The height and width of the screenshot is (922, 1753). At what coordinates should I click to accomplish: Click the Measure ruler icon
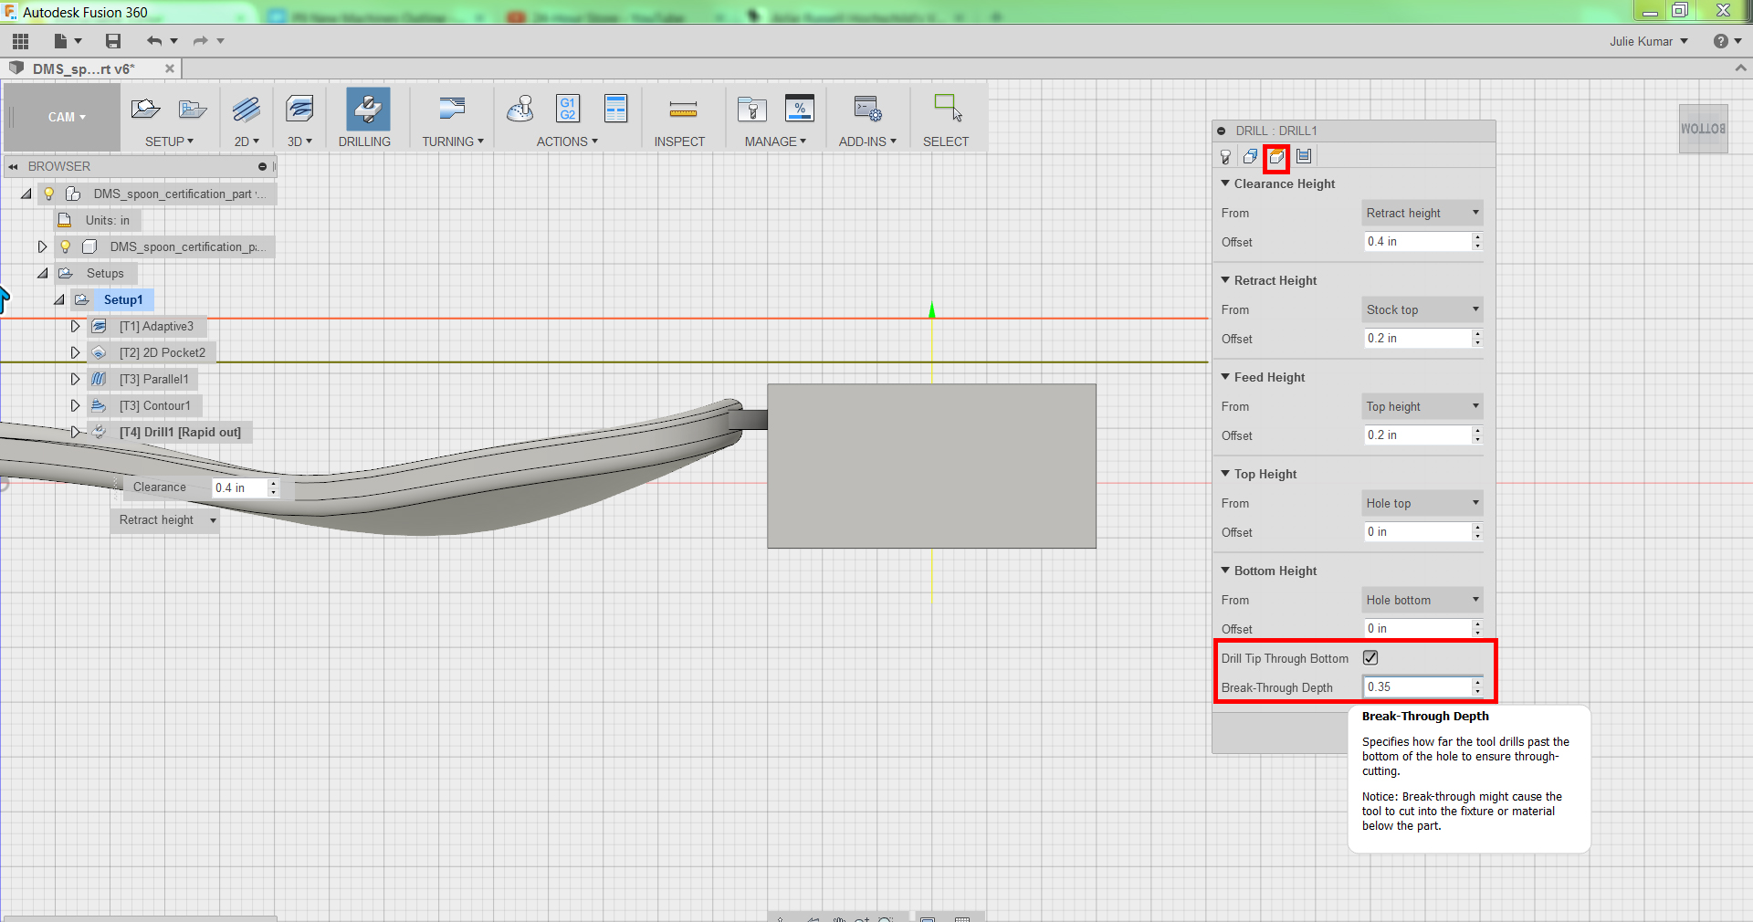[683, 110]
